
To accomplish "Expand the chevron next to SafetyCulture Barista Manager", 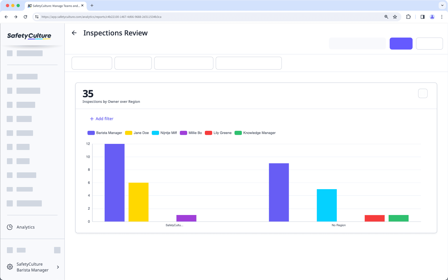I will coord(58,267).
